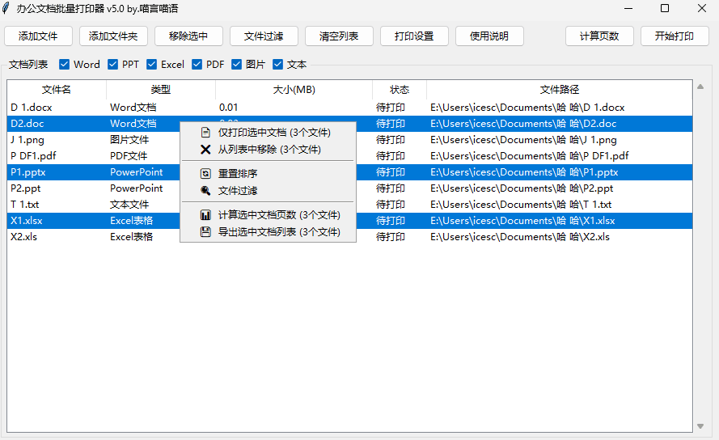The height and width of the screenshot is (440, 719).
Task: Choose 仅打印选中文档 from context menu
Action: [x=274, y=133]
